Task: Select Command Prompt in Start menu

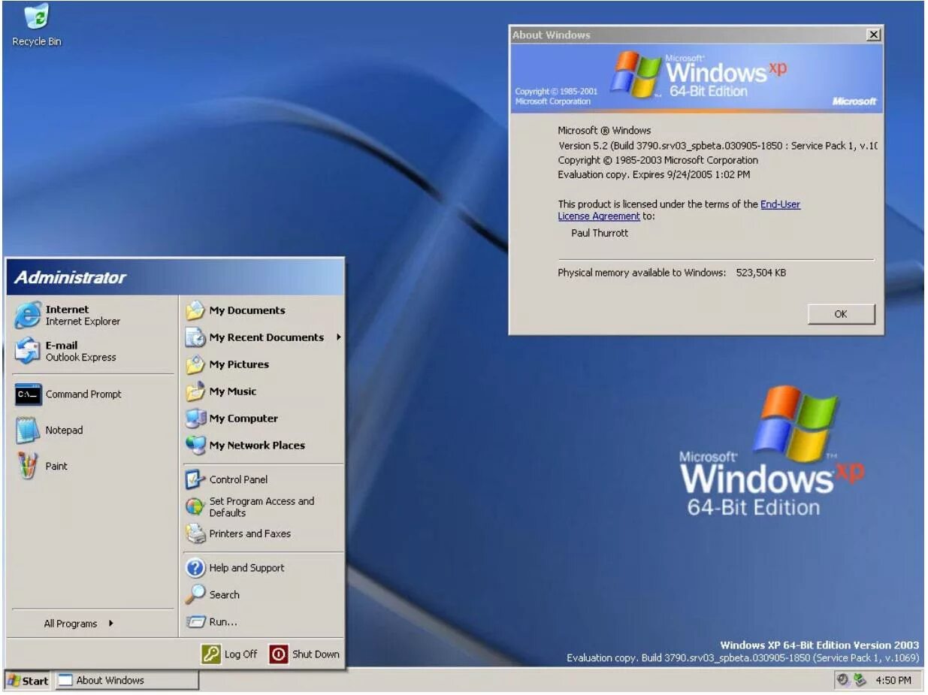Action: (x=92, y=394)
